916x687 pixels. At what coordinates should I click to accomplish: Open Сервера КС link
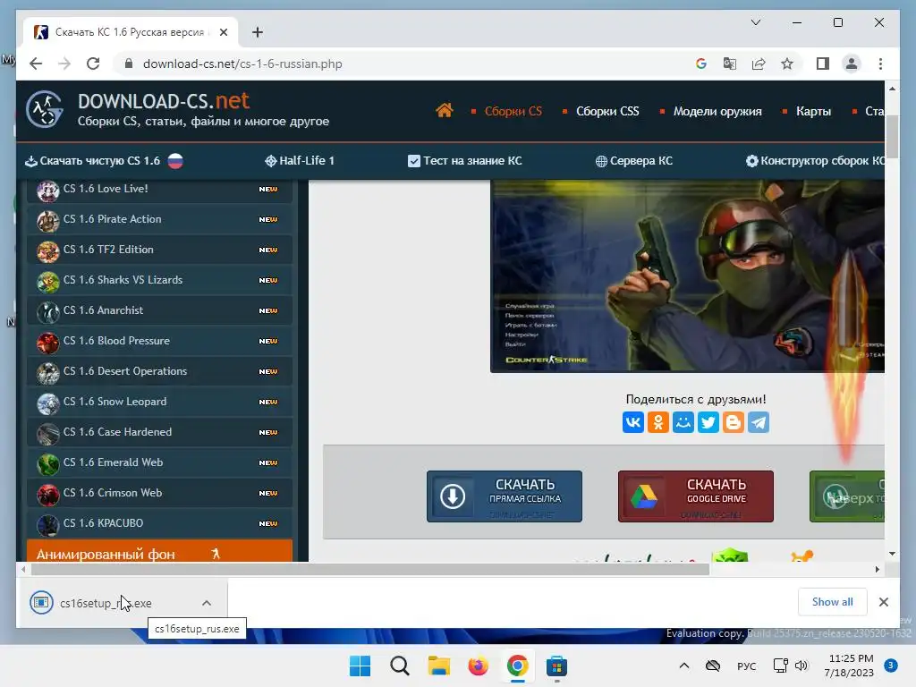[x=634, y=161]
